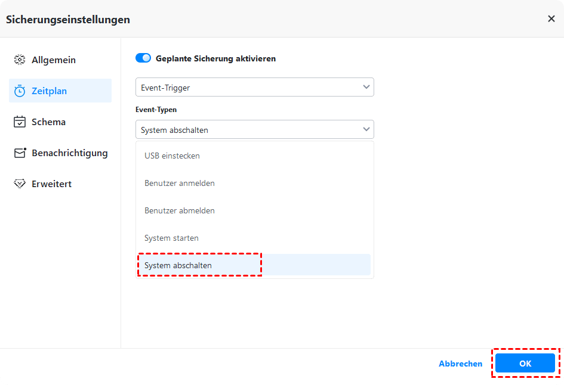
Task: Choose System abschalten in the list
Action: pyautogui.click(x=178, y=266)
